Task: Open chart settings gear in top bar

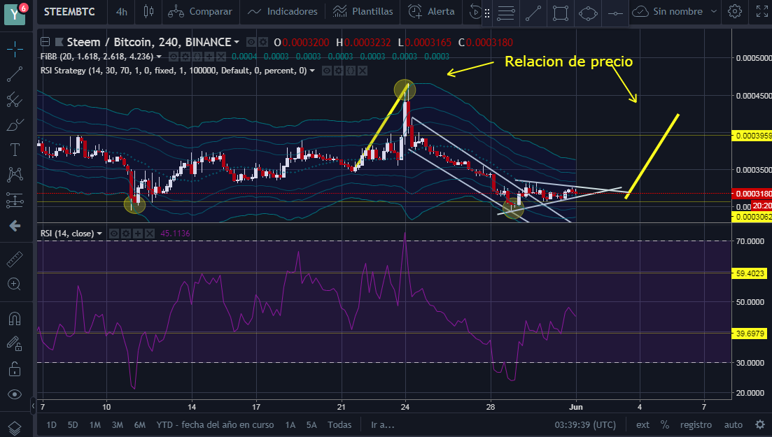Action: tap(735, 11)
